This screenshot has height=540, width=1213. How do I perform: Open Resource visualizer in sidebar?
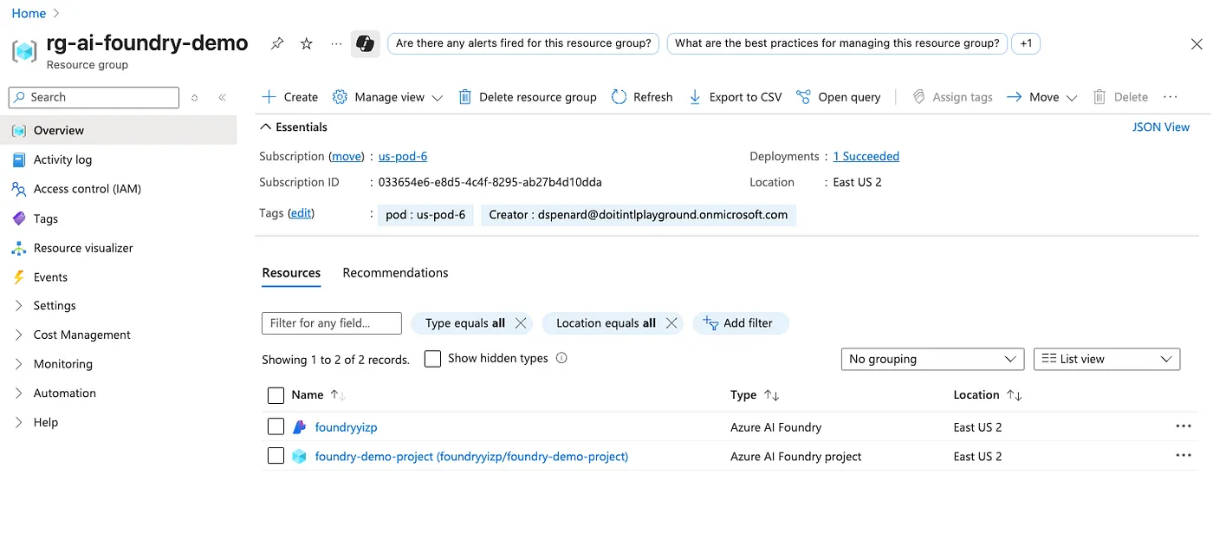click(x=83, y=248)
